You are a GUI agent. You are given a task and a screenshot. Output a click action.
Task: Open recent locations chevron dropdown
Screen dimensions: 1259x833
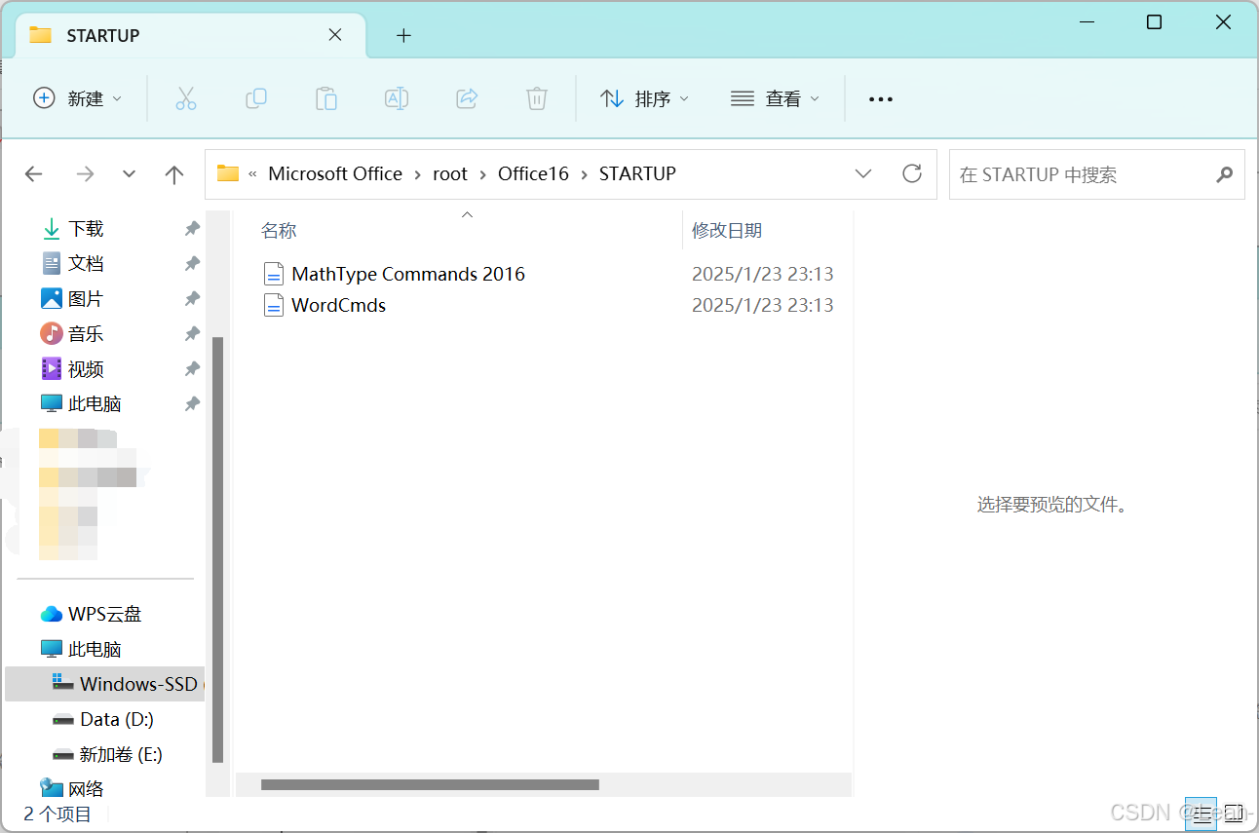coord(130,174)
